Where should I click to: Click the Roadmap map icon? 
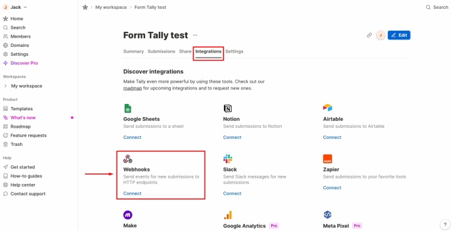5,126
